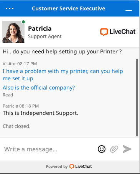Attach a file with paperclip icon

pos(114,149)
